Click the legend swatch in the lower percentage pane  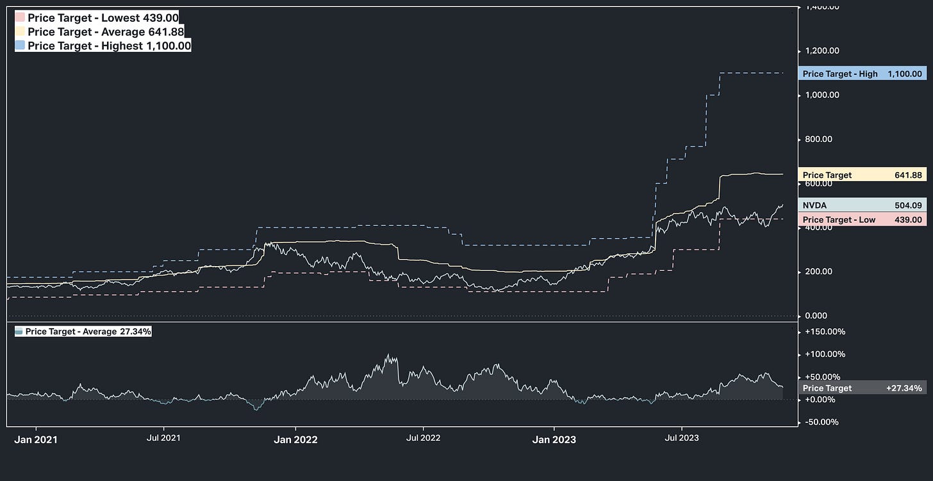point(19,331)
